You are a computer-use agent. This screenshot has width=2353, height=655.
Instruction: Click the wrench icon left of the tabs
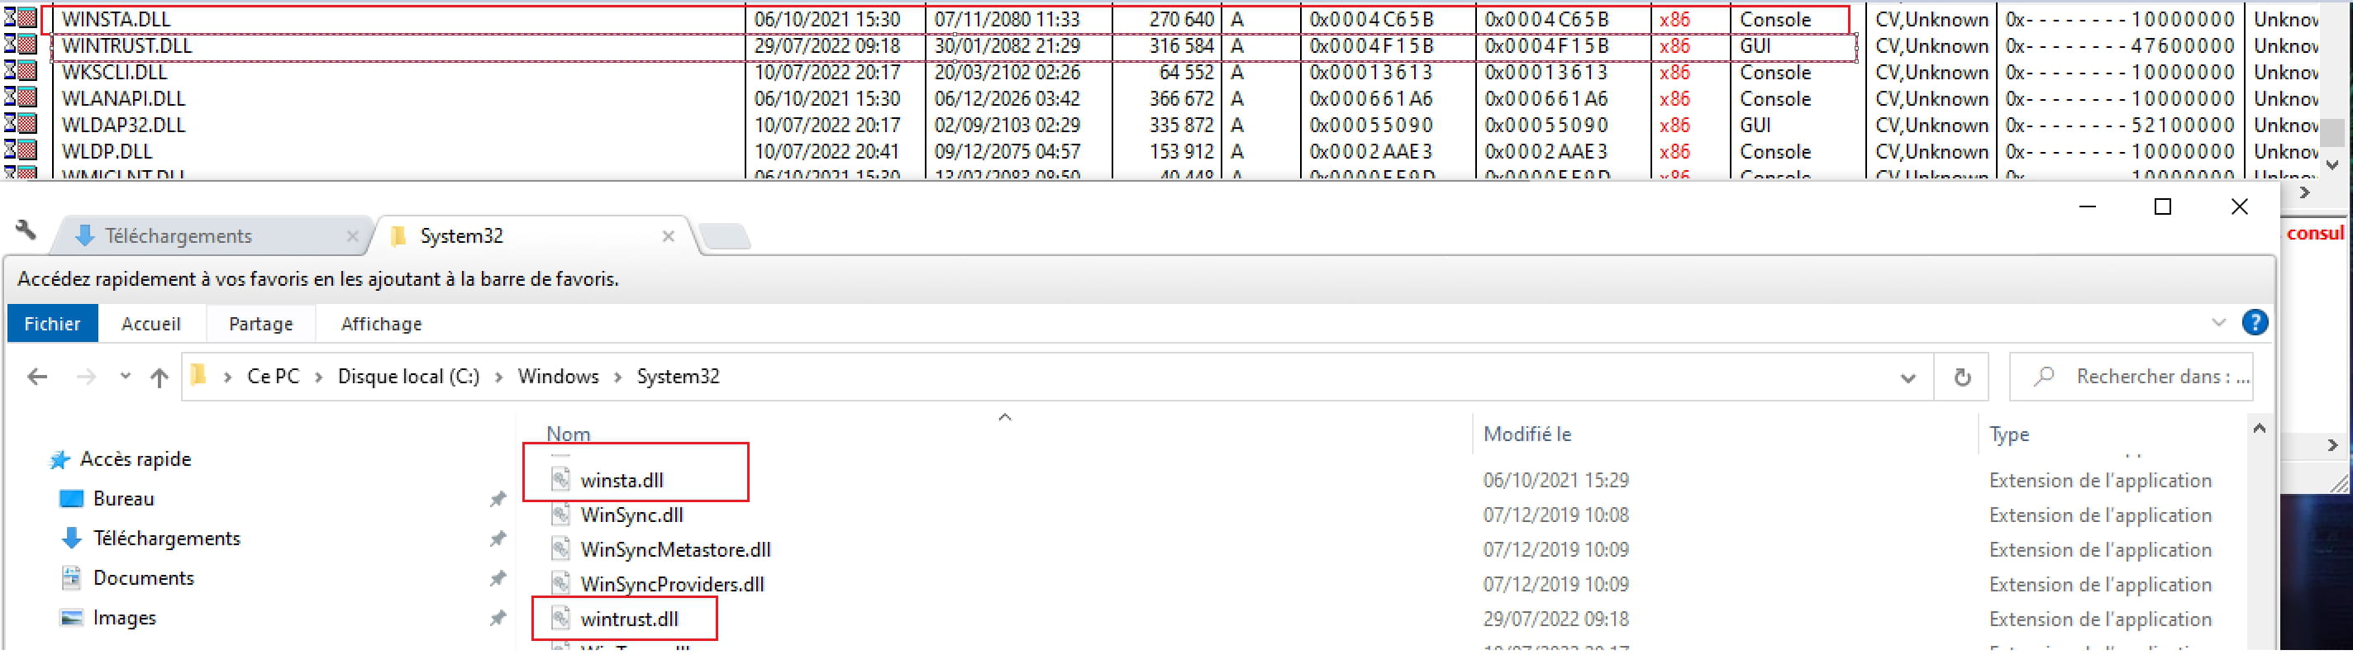pos(26,230)
